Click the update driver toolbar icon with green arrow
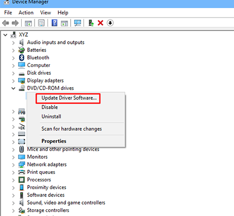Screen dimensions: 234x216 [x=91, y=23]
